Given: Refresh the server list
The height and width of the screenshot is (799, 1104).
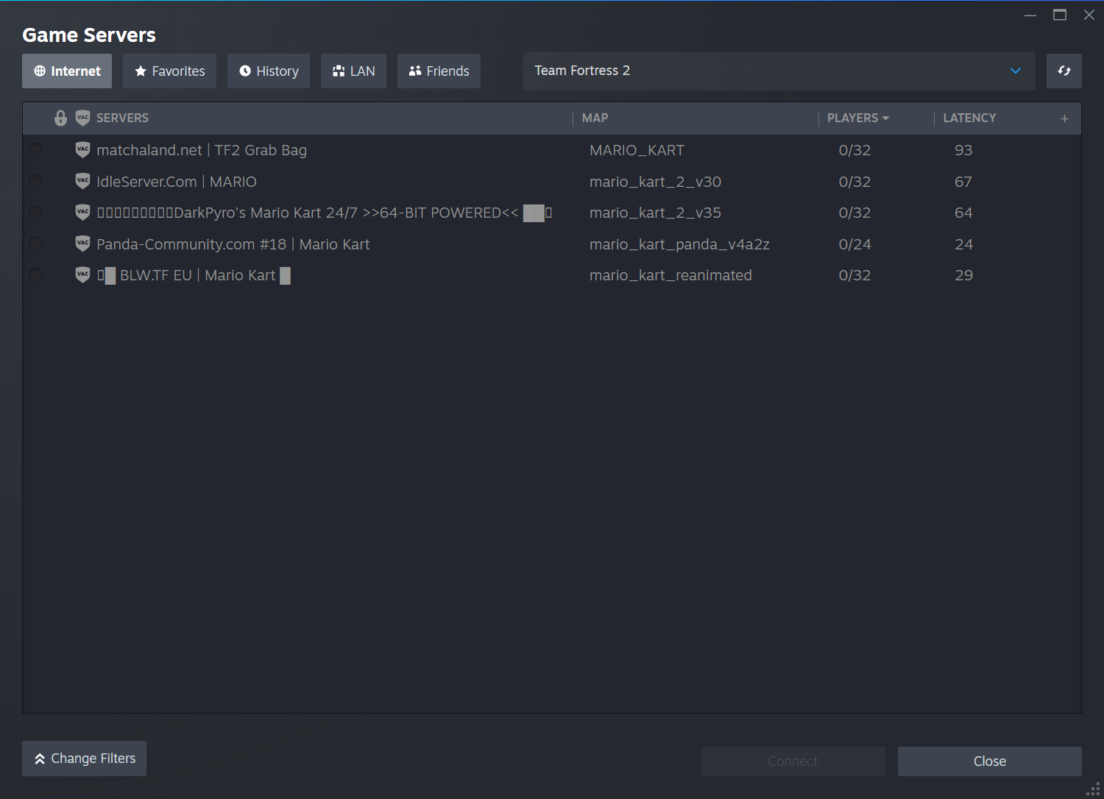Looking at the screenshot, I should [1064, 71].
